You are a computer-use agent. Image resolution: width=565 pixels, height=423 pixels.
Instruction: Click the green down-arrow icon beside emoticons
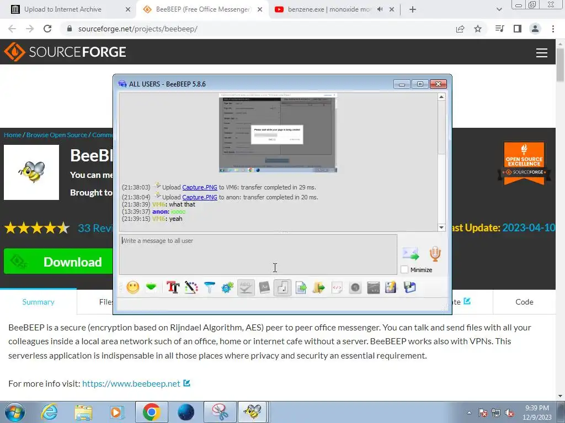tap(151, 287)
